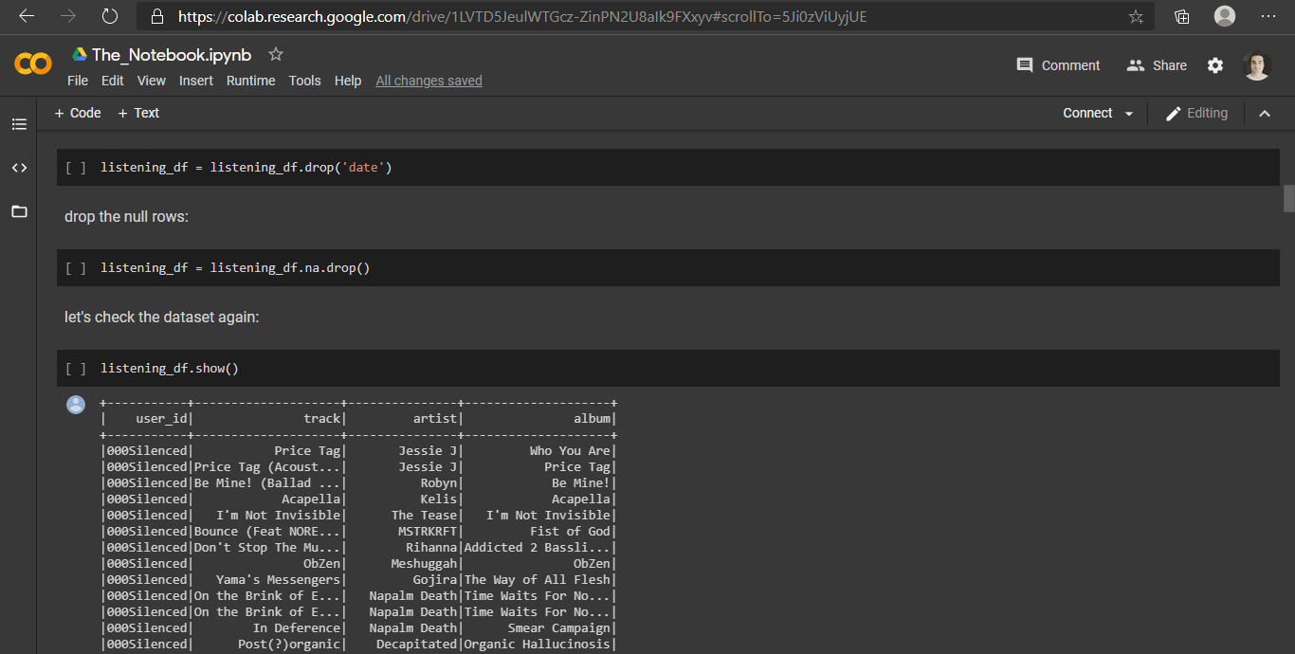1295x654 pixels.
Task: Add a new Code cell
Action: [78, 113]
